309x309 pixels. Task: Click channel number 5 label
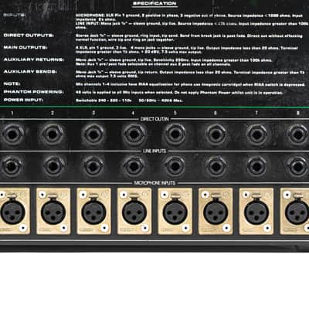point(175,113)
